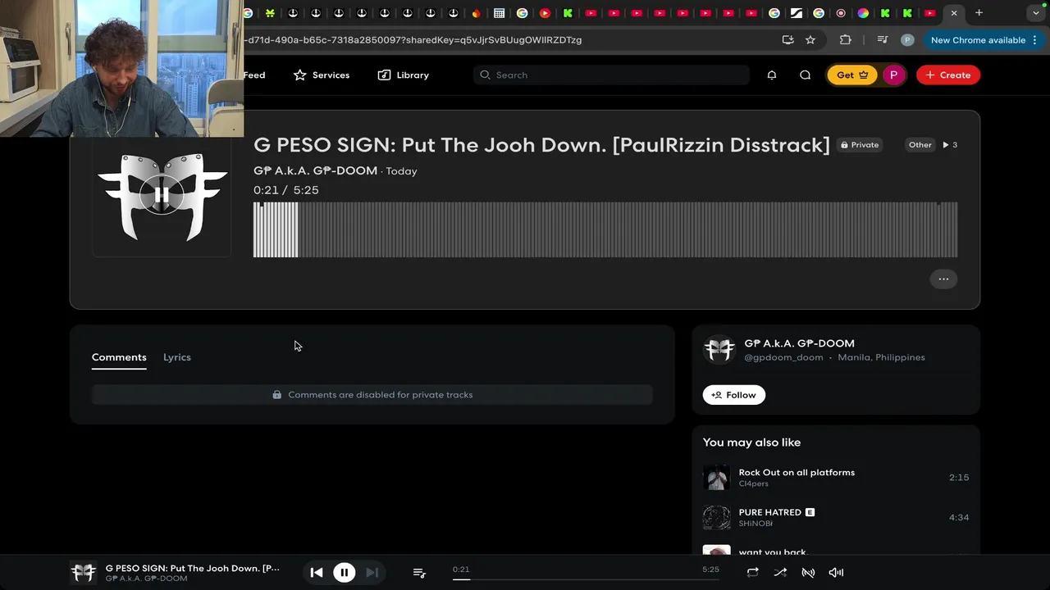The width and height of the screenshot is (1050, 590).
Task: Open the pink P profile avatar
Action: point(893,75)
